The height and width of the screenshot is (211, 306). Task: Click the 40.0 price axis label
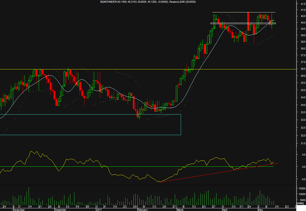click(x=303, y=22)
